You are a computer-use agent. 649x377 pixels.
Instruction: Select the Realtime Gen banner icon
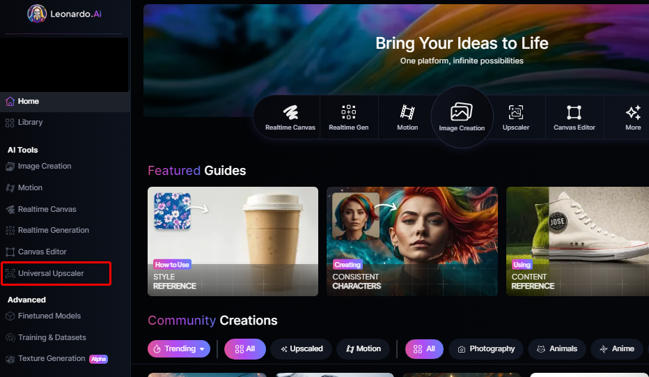(348, 117)
